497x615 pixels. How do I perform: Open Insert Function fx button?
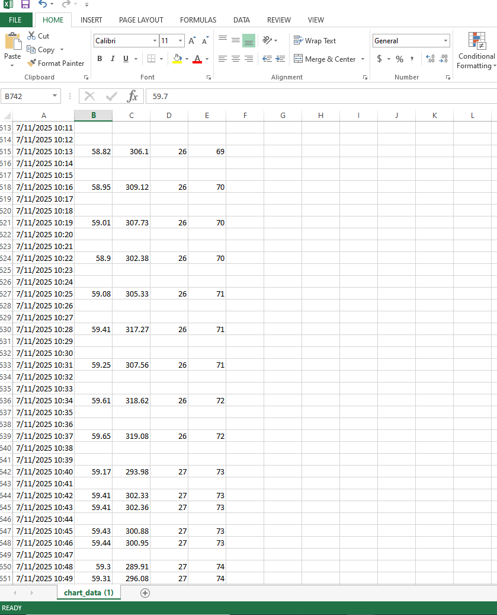click(x=132, y=96)
